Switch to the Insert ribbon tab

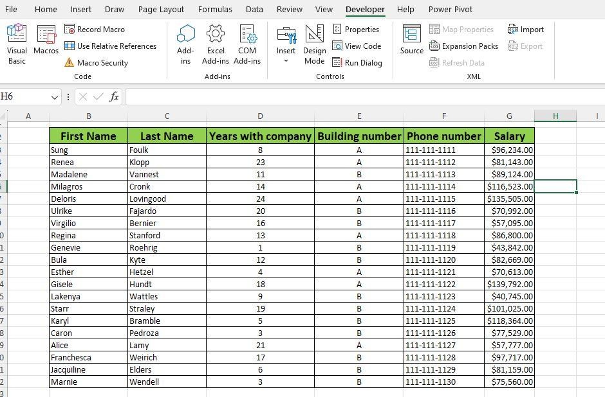pos(81,9)
